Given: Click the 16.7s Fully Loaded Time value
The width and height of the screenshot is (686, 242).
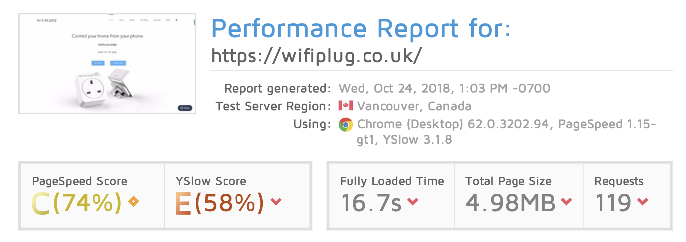Looking at the screenshot, I should point(371,203).
